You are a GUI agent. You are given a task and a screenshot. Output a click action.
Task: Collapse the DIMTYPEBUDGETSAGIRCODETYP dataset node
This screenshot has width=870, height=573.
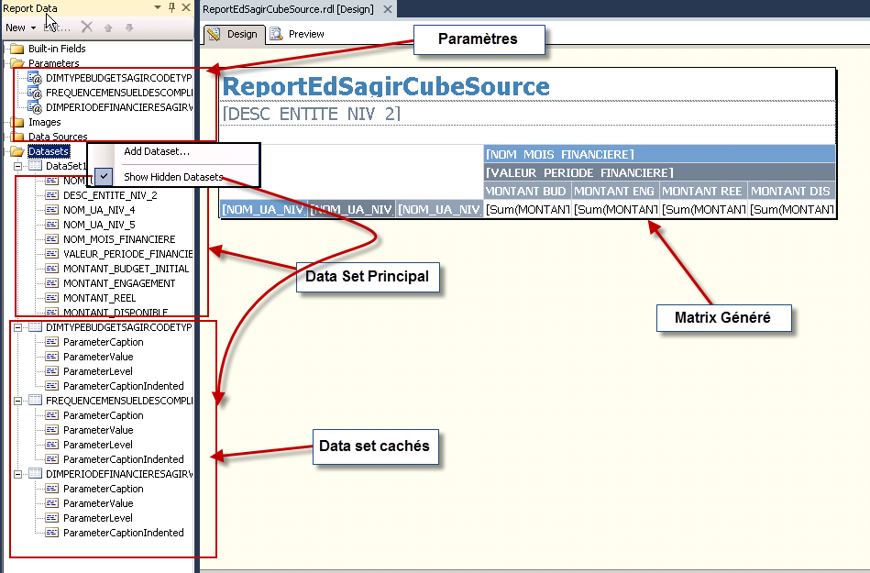point(16,326)
